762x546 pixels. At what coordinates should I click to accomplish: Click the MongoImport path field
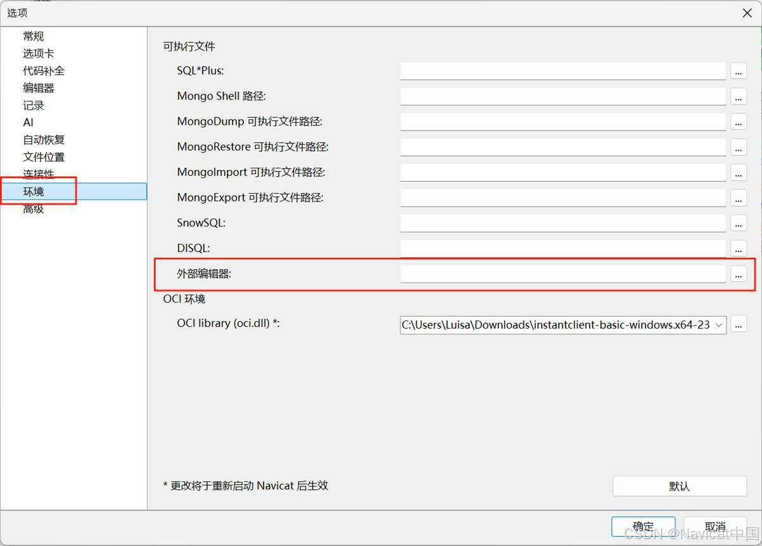click(563, 172)
